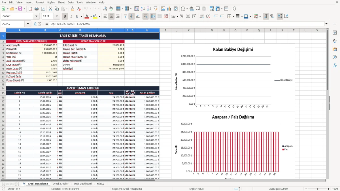Run the spelling check
The width and height of the screenshot is (340, 191).
click(x=111, y=9)
